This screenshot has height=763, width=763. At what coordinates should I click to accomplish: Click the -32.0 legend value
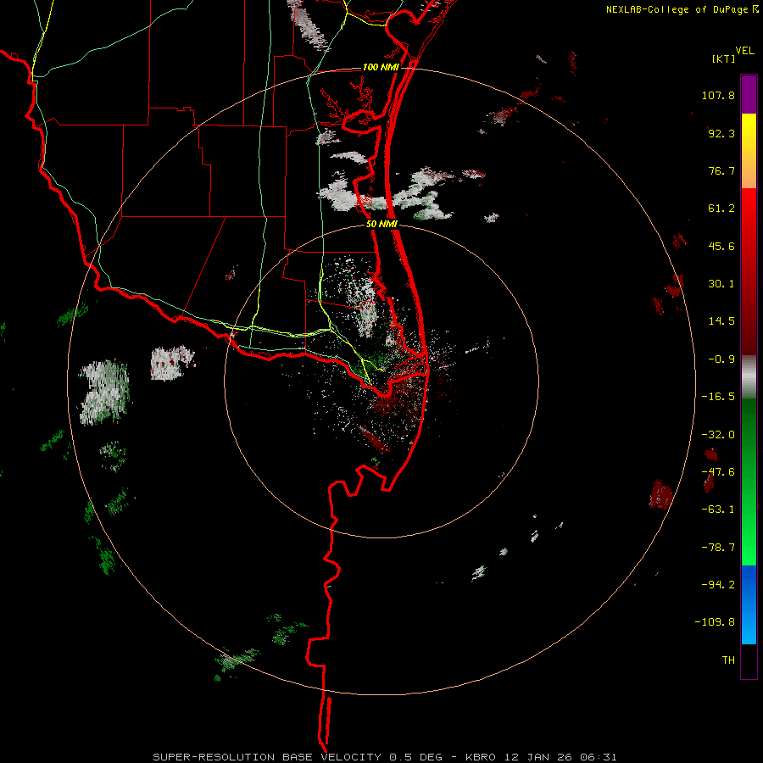coord(718,435)
